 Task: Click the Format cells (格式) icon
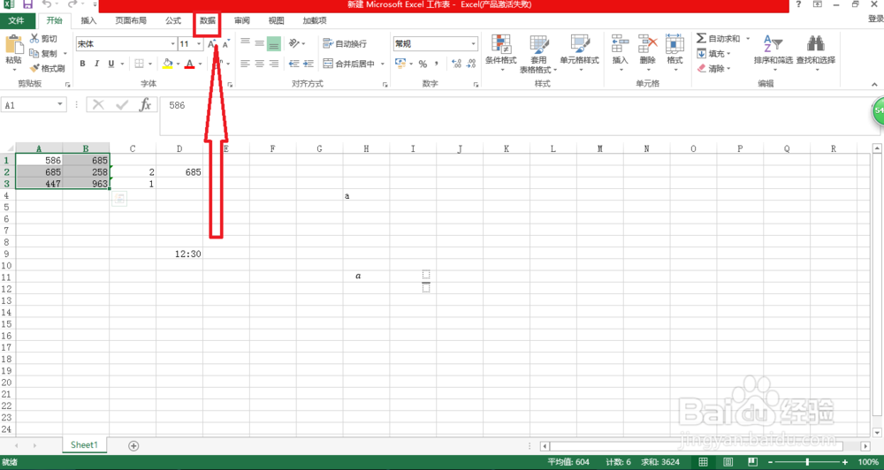coord(674,43)
